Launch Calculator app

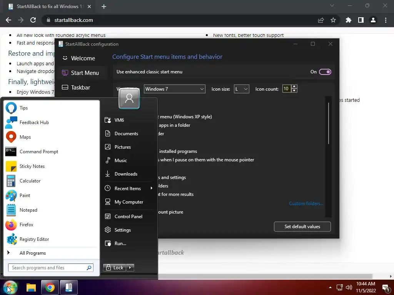pos(52,181)
